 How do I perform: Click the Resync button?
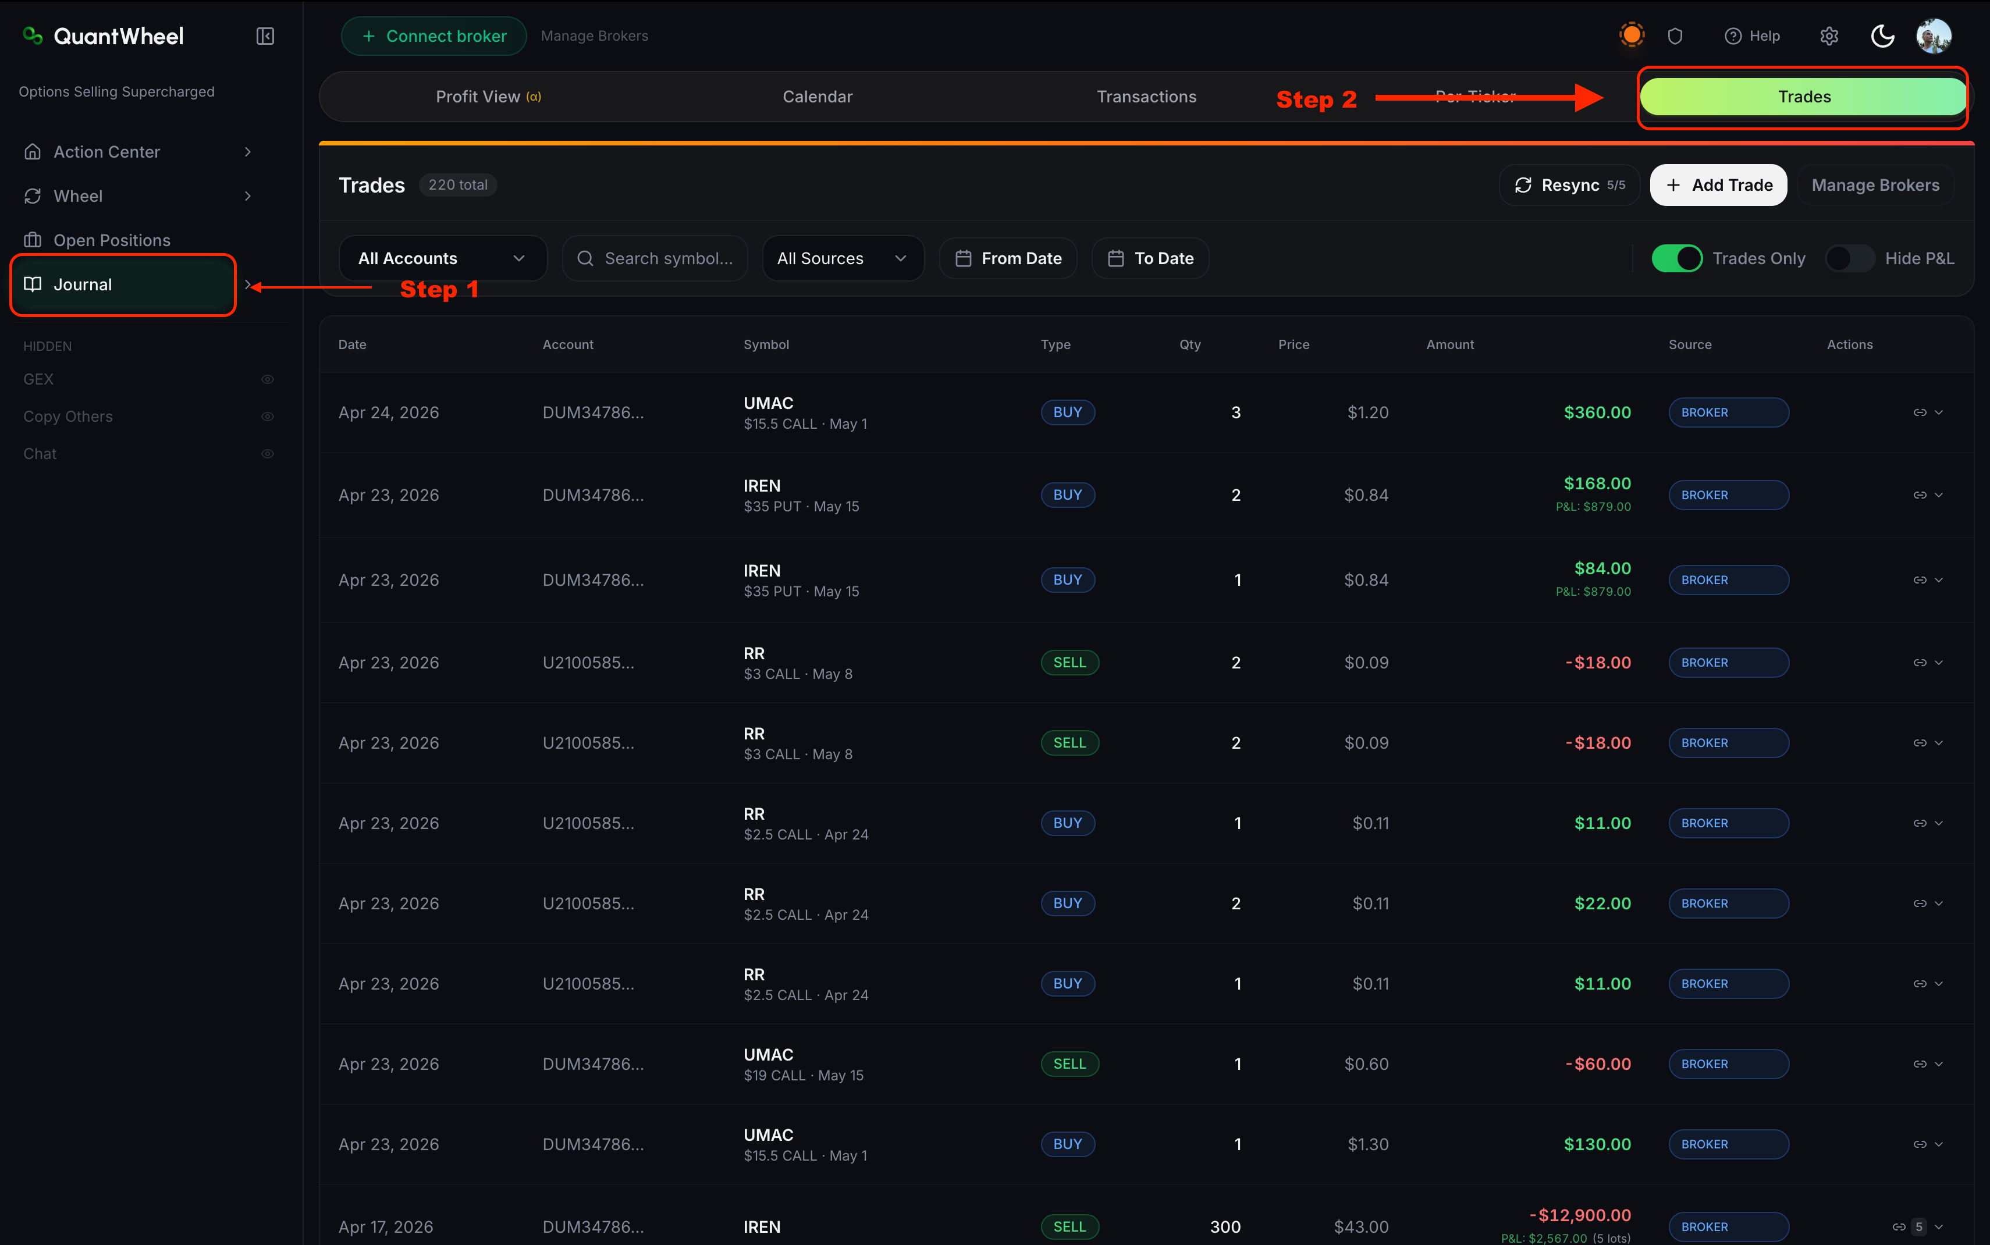coord(1569,185)
